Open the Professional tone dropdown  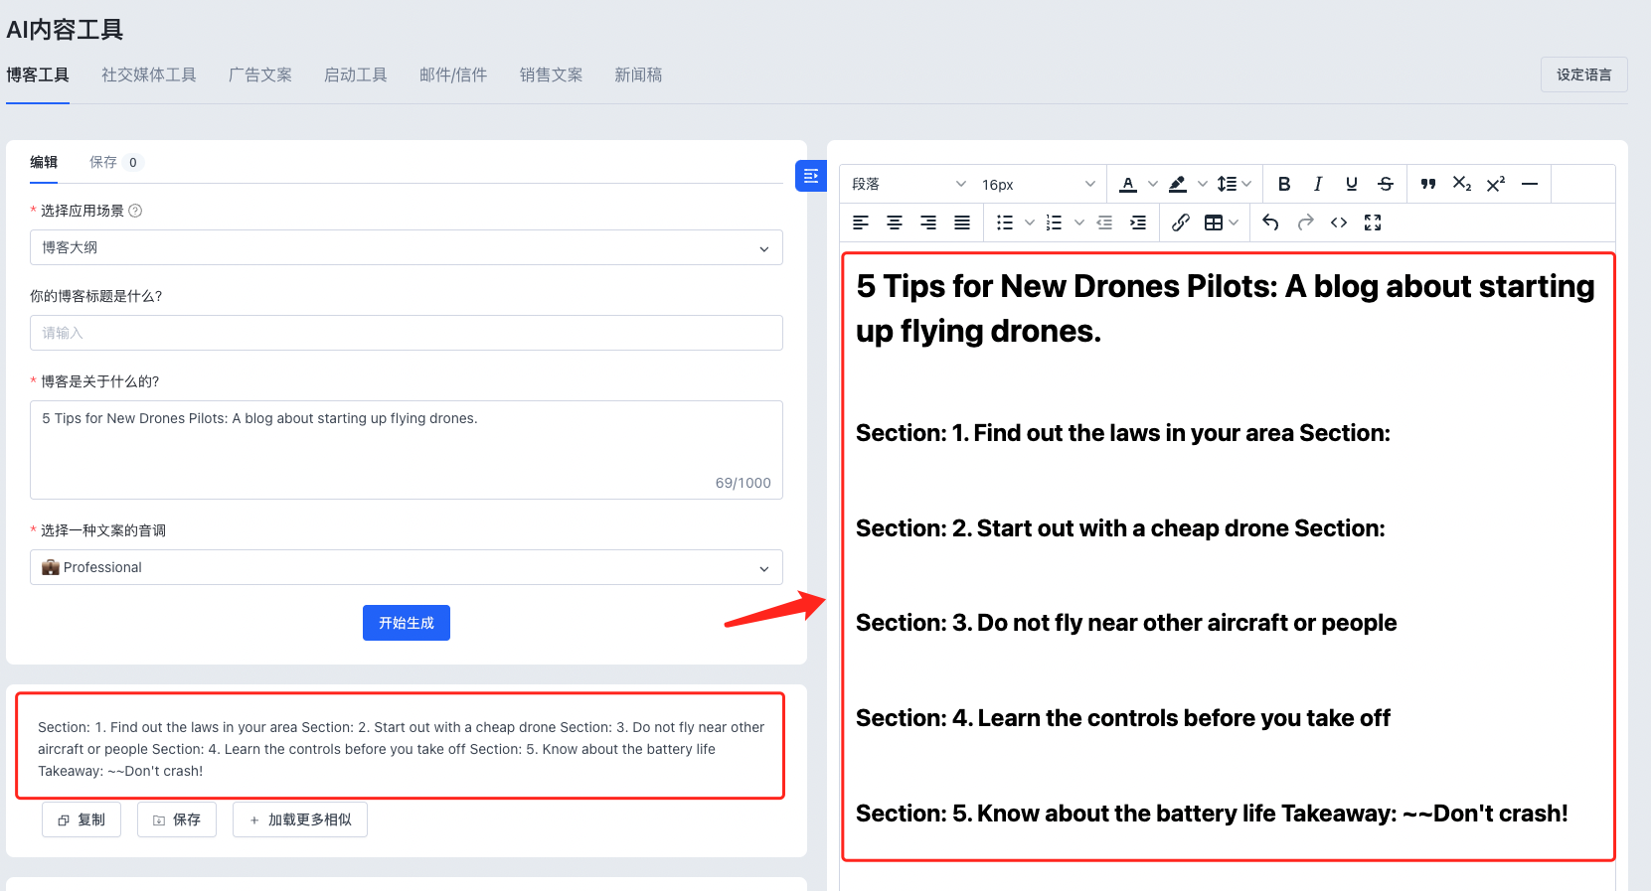coord(407,567)
